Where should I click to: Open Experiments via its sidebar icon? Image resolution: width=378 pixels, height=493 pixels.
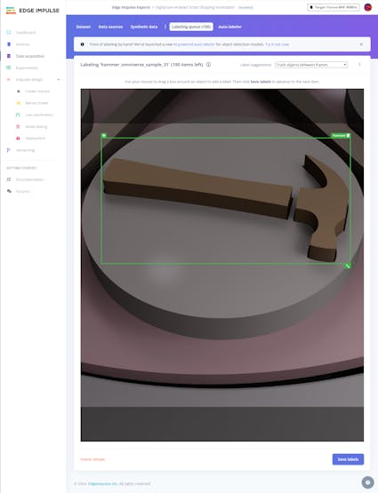point(9,68)
